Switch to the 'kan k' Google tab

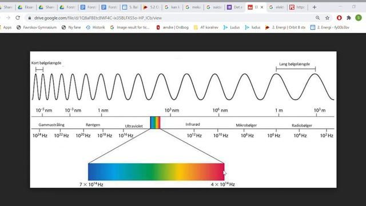coord(172,7)
